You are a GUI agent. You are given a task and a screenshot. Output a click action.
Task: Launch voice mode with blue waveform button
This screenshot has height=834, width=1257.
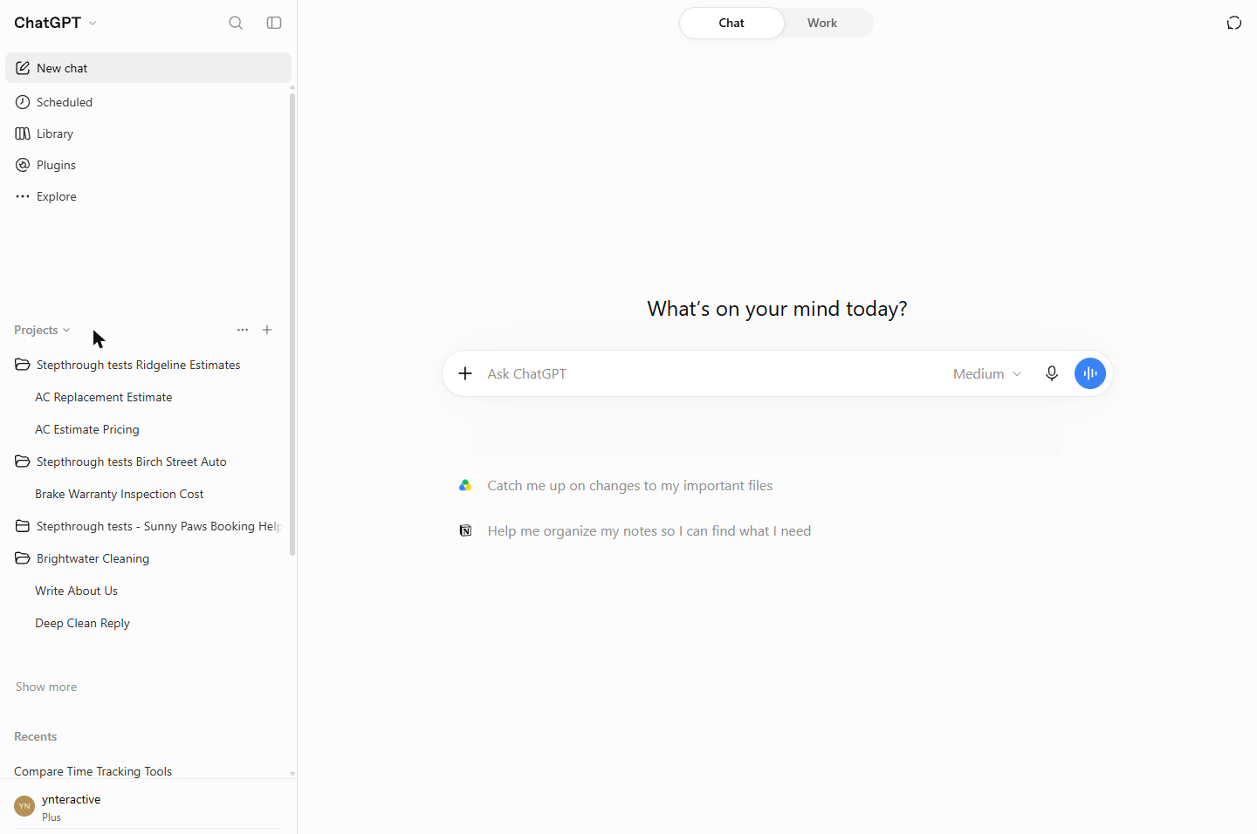click(x=1090, y=373)
